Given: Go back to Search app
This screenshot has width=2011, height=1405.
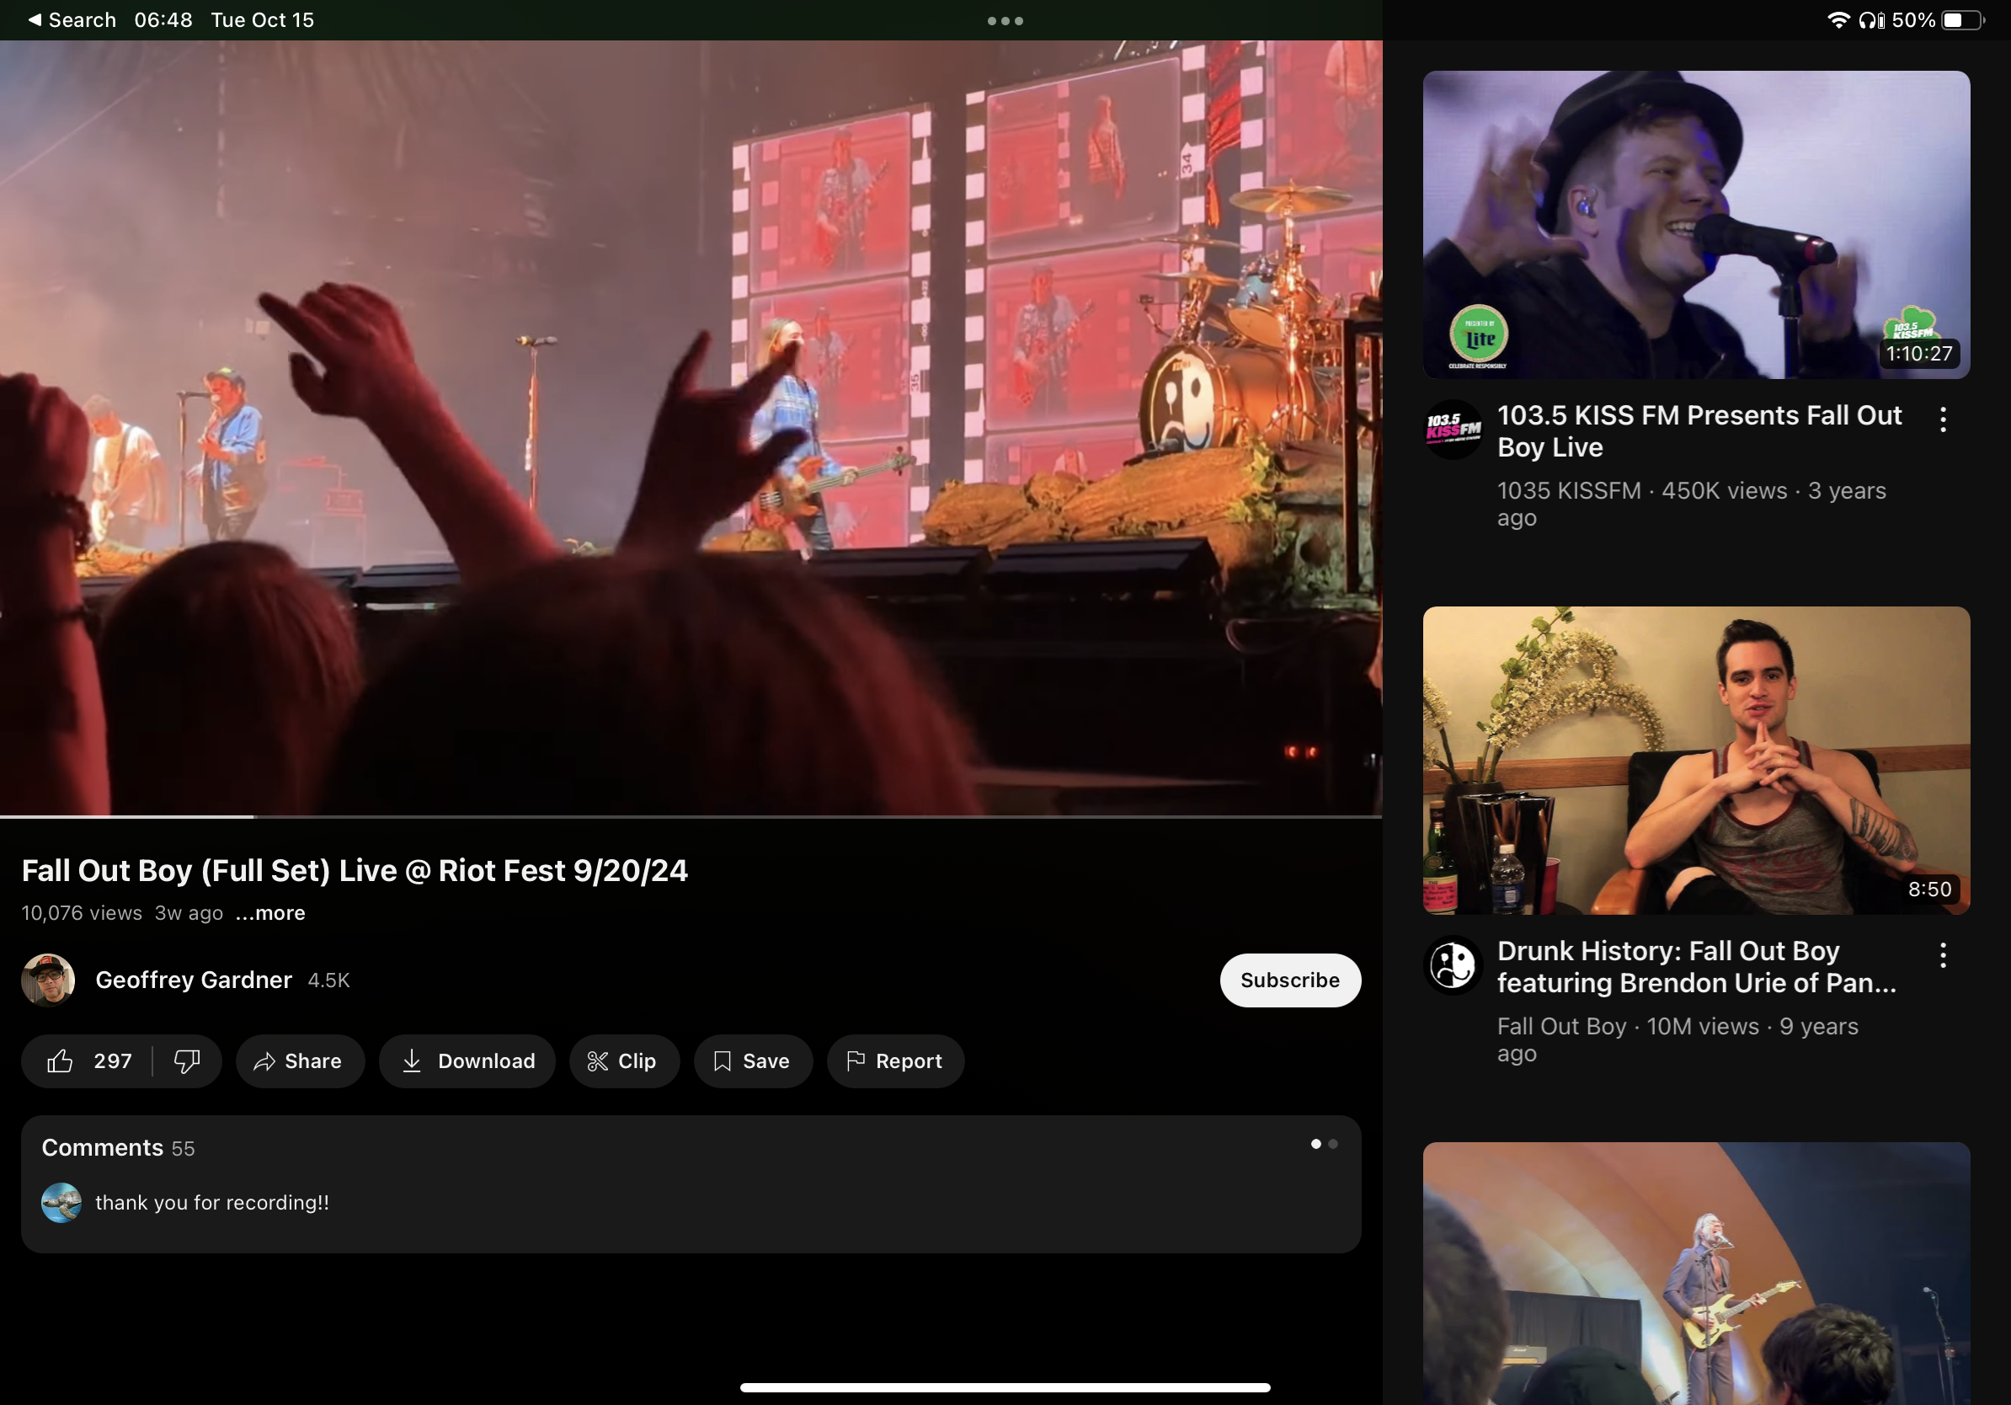Looking at the screenshot, I should tap(72, 19).
